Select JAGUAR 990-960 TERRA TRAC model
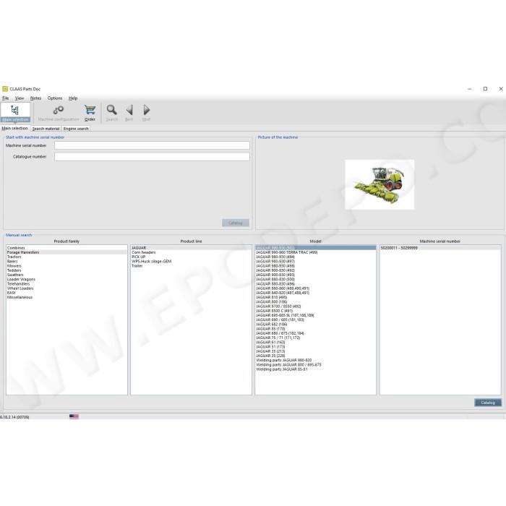The image size is (506, 506). 316,252
